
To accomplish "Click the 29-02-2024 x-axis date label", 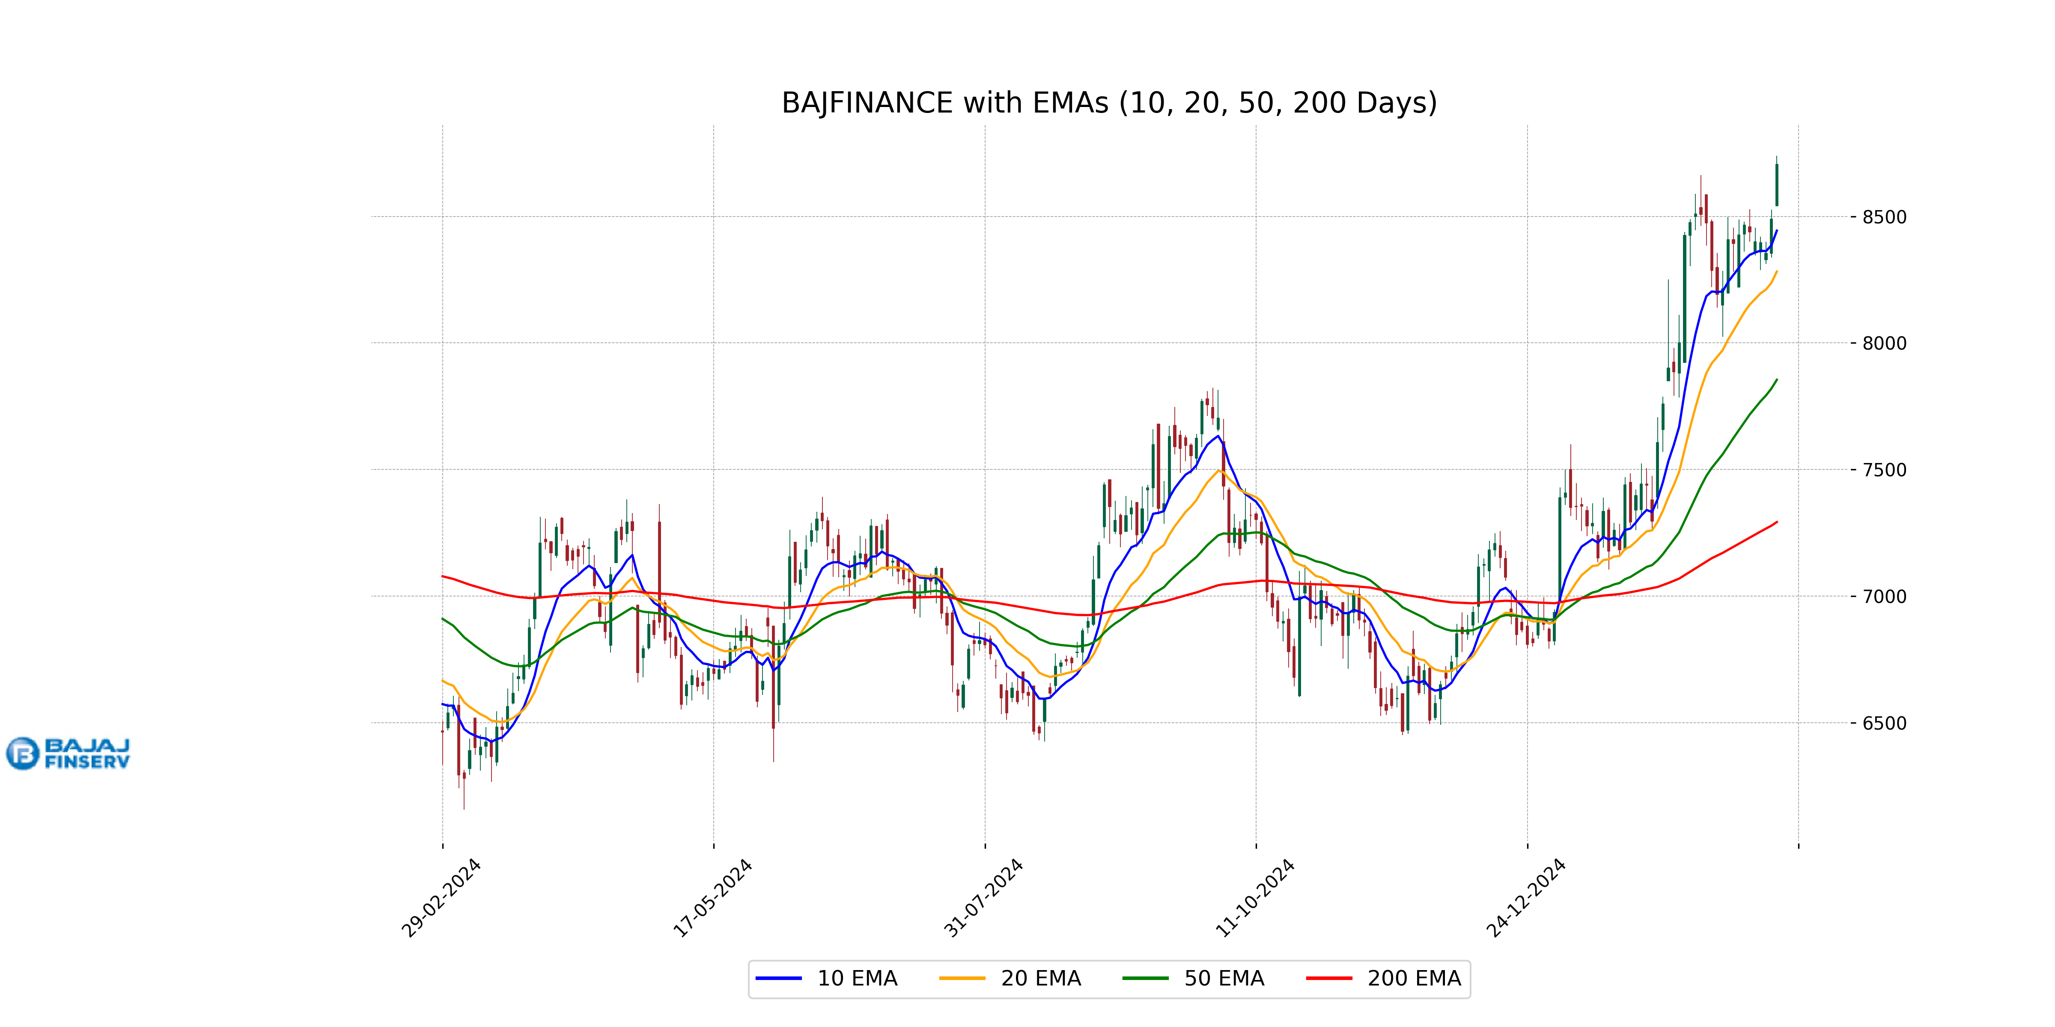I will click(441, 898).
